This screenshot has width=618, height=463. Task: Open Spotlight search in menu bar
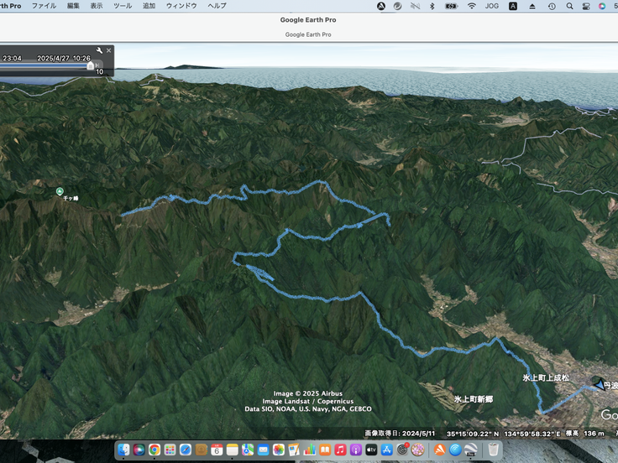coord(569,6)
